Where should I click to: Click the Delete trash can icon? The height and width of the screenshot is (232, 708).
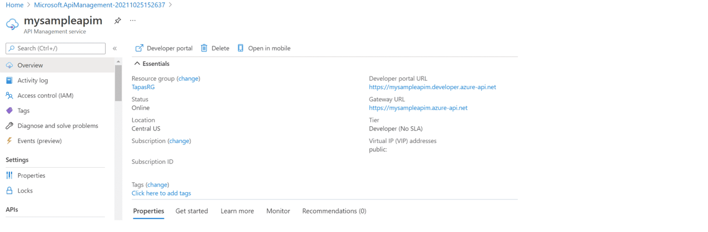204,48
